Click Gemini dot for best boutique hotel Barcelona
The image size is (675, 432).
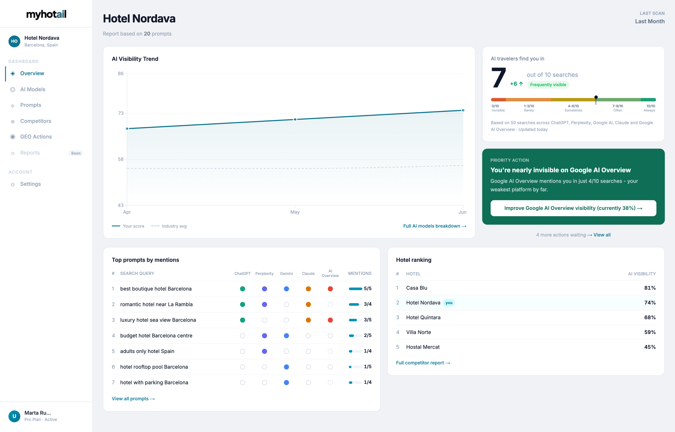[x=286, y=289]
